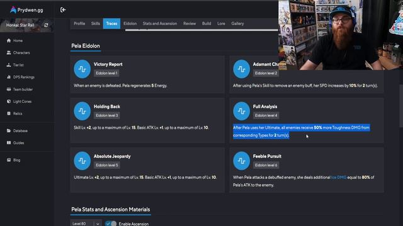
Task: Click the Pela Stats and Ascension Materials heading
Action: (111, 209)
